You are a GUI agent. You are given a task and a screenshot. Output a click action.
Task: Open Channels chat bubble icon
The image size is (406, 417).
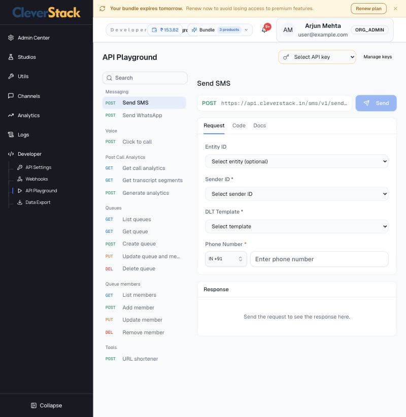[11, 96]
